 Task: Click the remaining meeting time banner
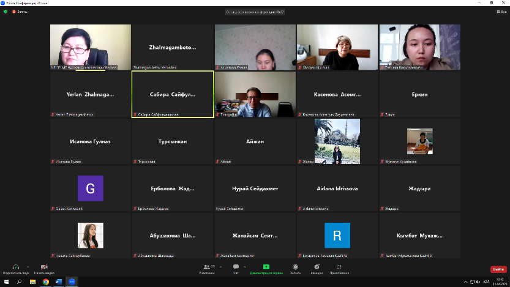pyautogui.click(x=255, y=12)
